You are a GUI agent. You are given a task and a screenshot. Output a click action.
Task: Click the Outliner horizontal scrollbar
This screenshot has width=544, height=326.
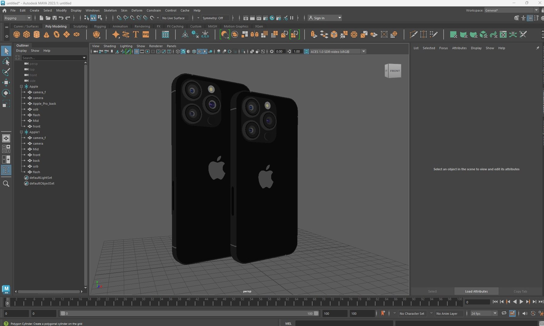pyautogui.click(x=49, y=292)
